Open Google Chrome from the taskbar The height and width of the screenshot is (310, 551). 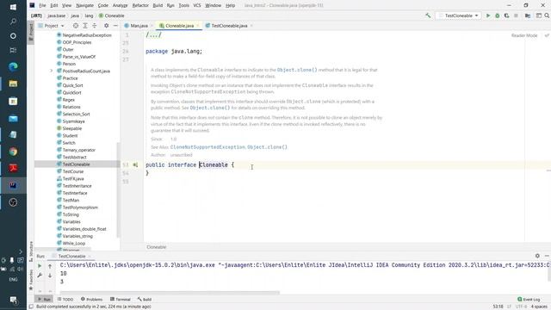13,152
